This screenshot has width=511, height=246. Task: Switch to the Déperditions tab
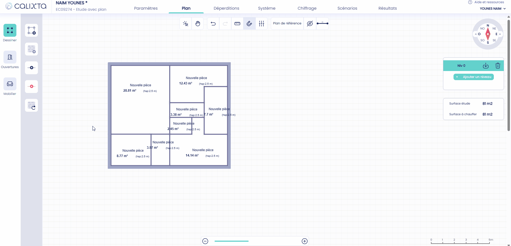226,8
